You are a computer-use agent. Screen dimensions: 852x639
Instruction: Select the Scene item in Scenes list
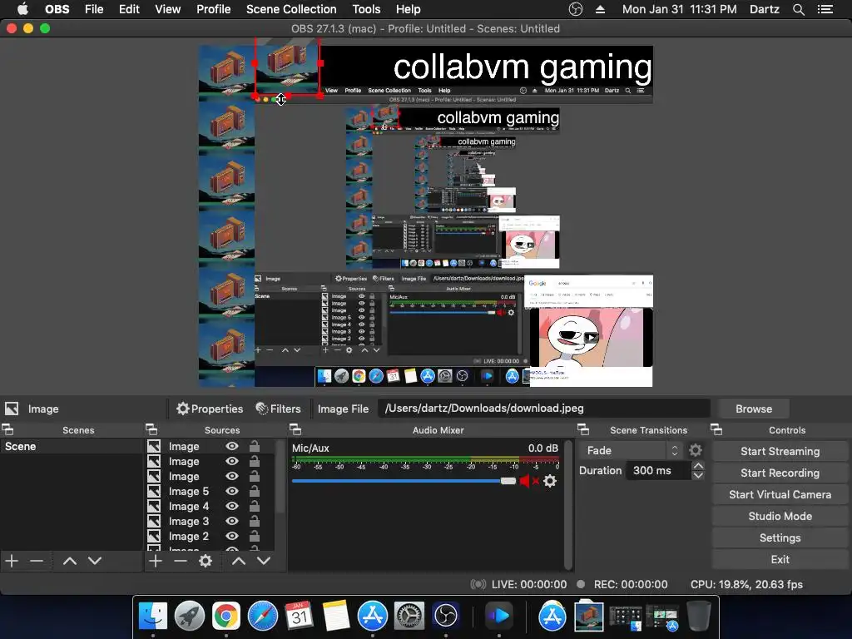tap(72, 446)
